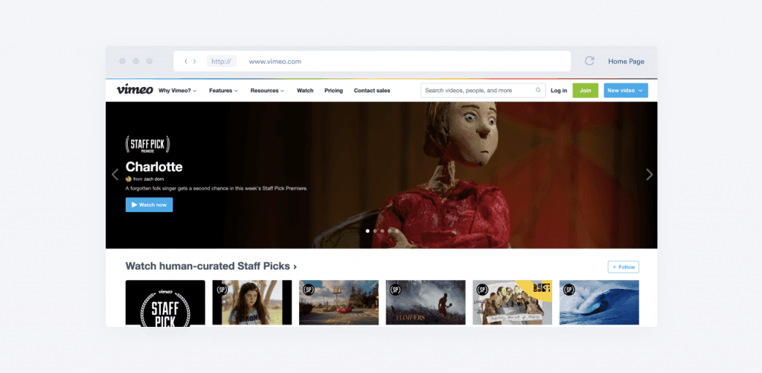Open the Pricing nav item
Viewport: 762px width, 373px height.
coord(333,90)
